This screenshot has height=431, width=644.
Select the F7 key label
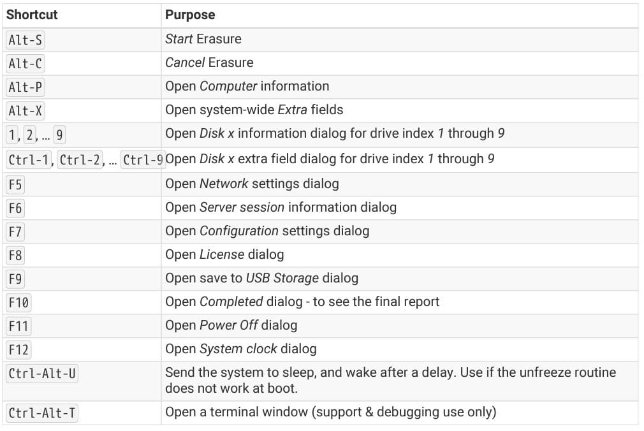pos(15,231)
